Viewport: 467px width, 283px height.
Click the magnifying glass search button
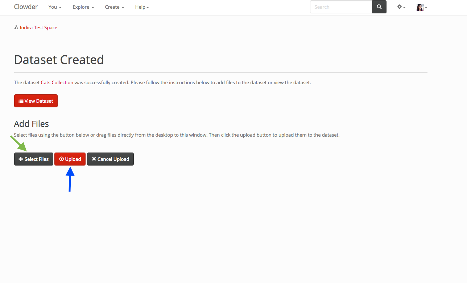(379, 7)
